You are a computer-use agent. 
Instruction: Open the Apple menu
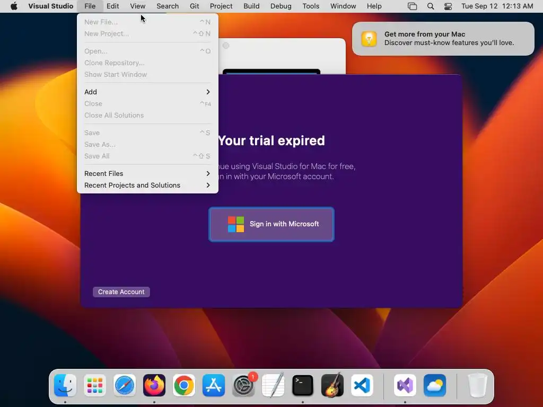14,6
